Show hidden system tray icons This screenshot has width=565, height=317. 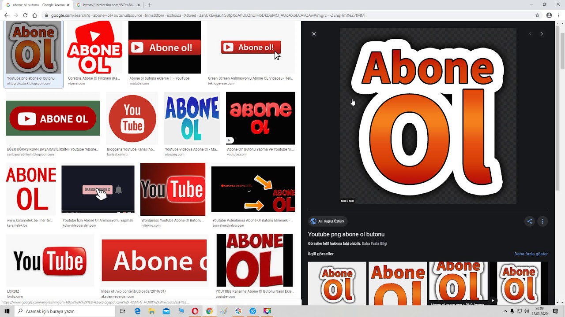pyautogui.click(x=505, y=311)
